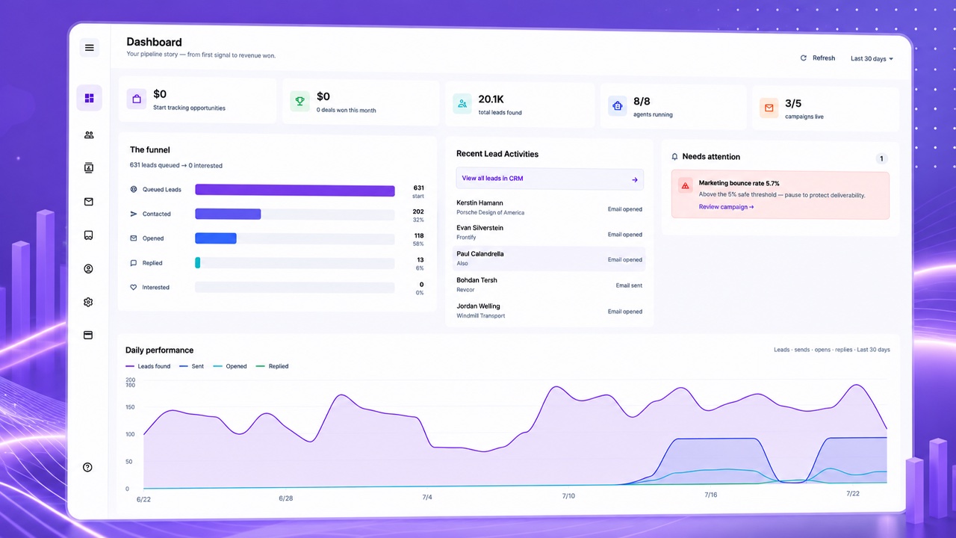
Task: Toggle the Sent chart series
Action: click(192, 366)
